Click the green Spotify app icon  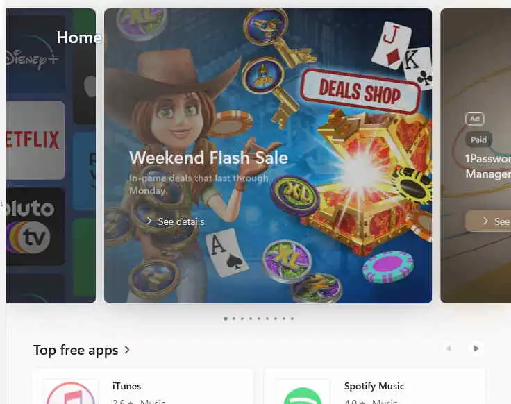click(x=303, y=396)
